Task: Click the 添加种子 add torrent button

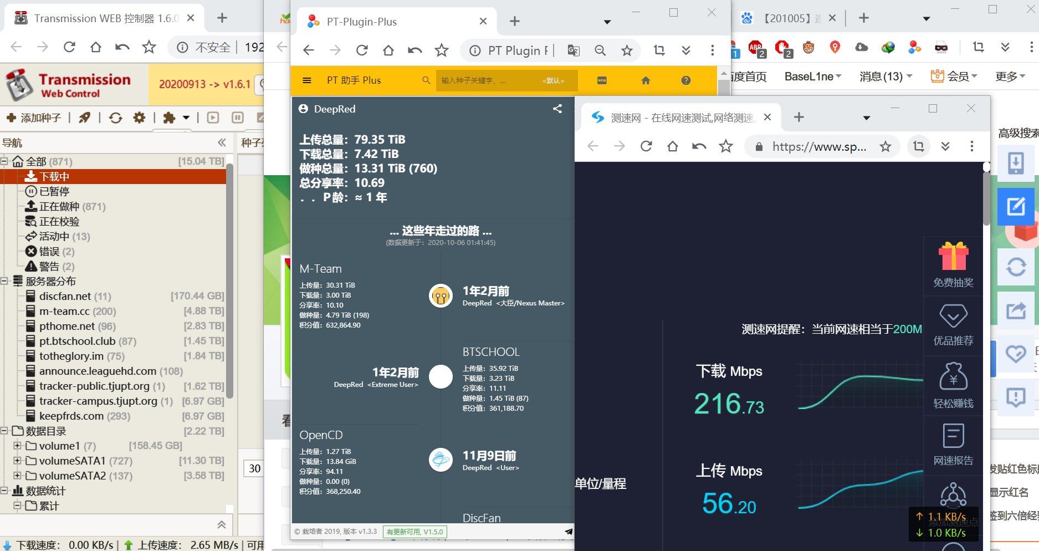Action: tap(33, 118)
